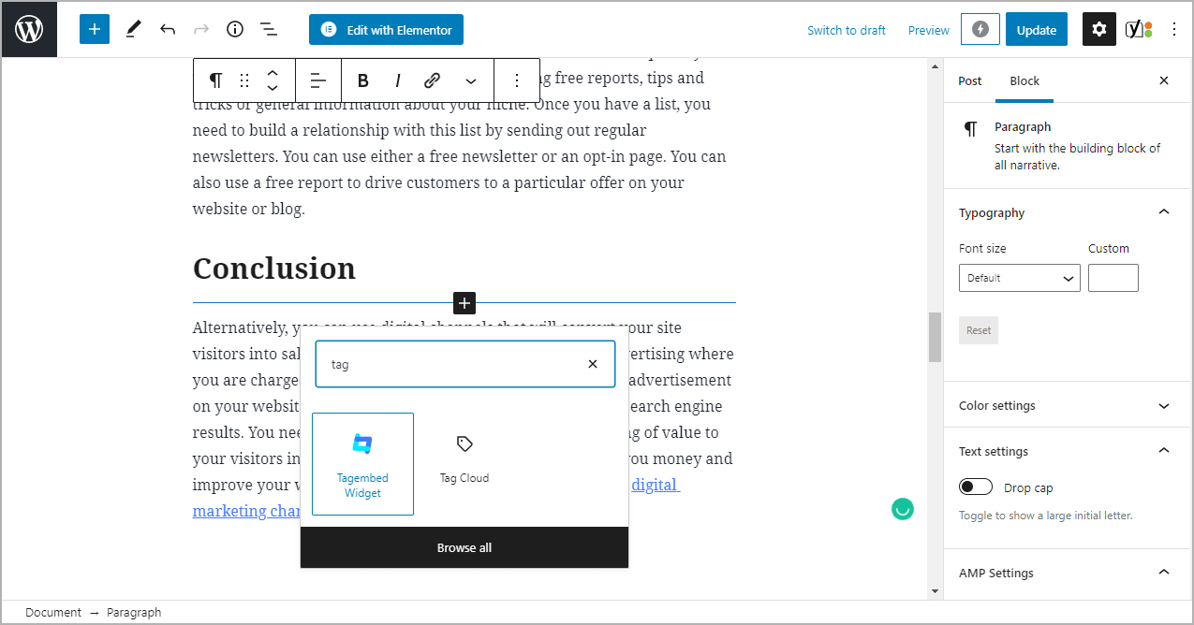This screenshot has height=625, width=1194.
Task: Click the Custom font size field
Action: click(1113, 278)
